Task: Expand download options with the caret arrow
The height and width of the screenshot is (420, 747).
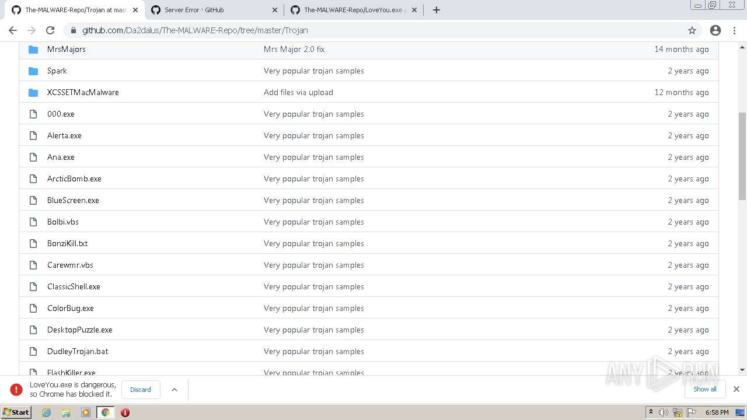Action: coord(174,390)
